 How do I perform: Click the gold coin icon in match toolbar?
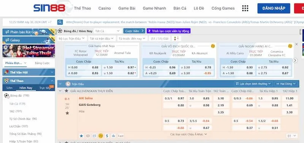100,136
